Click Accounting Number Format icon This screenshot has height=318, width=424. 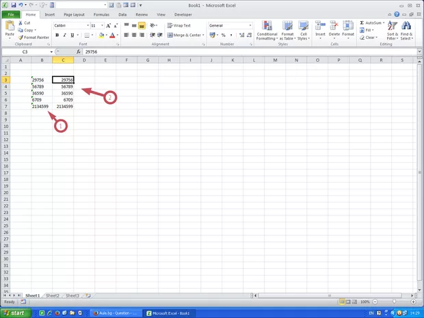pyautogui.click(x=212, y=35)
